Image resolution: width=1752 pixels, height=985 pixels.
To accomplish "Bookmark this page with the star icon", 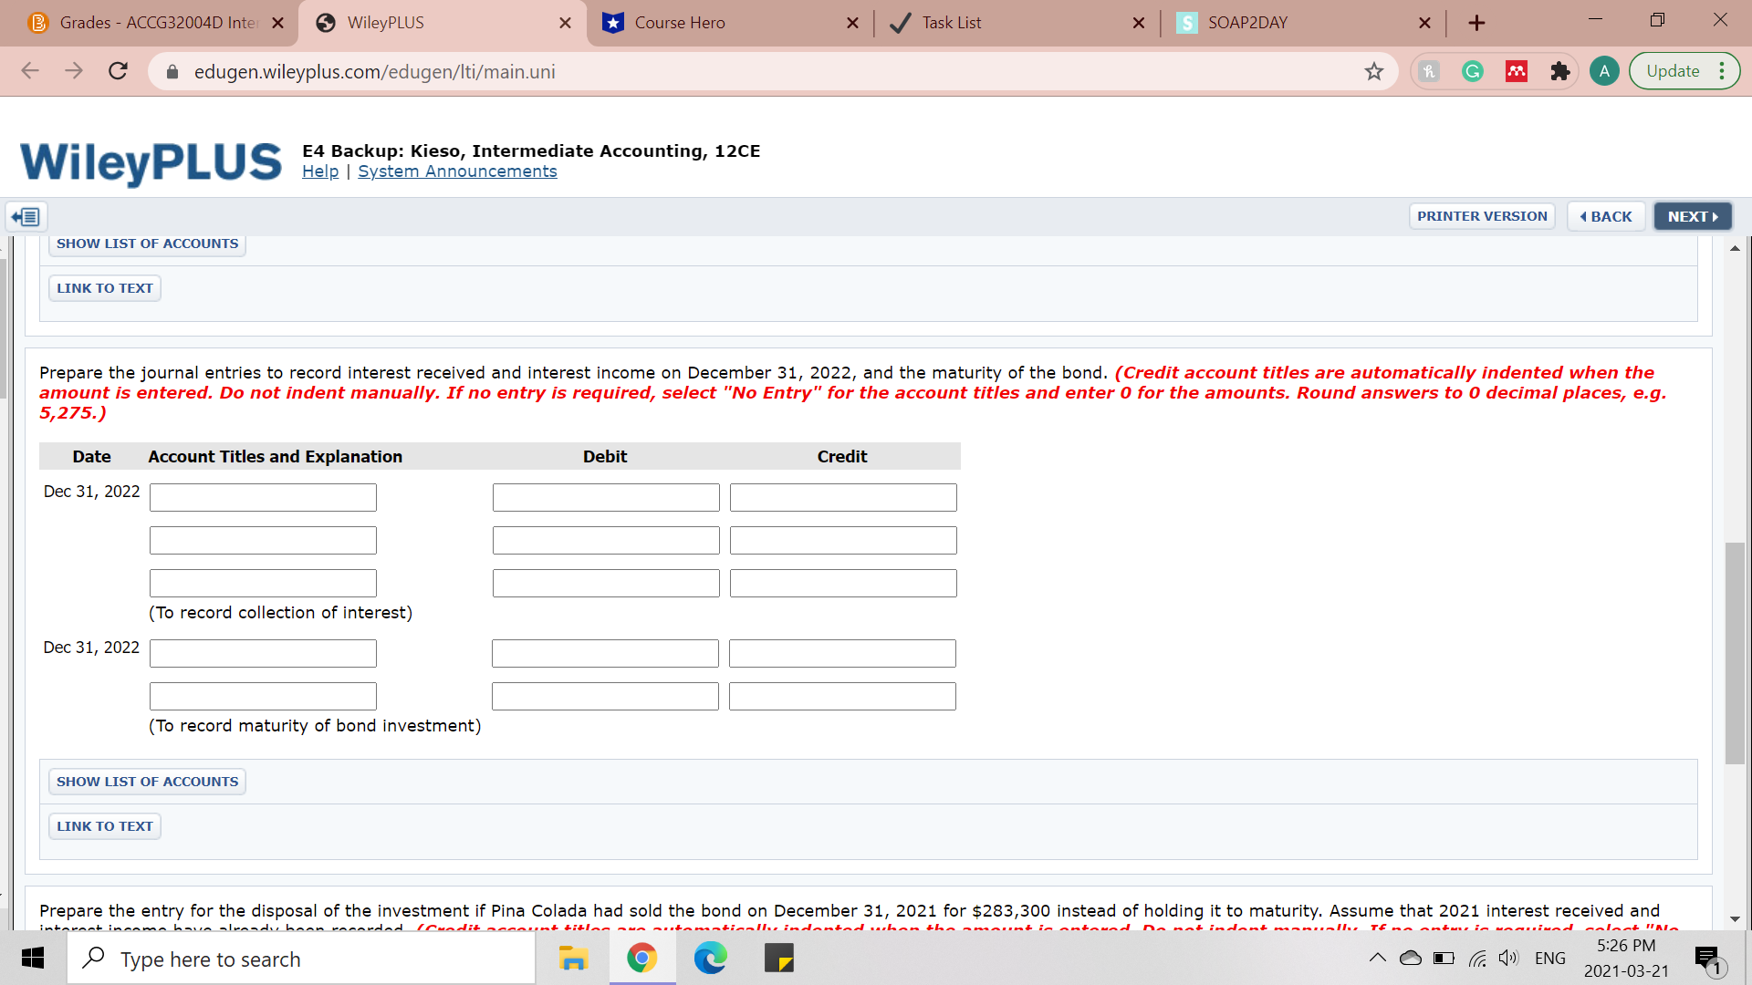I will pos(1374,70).
